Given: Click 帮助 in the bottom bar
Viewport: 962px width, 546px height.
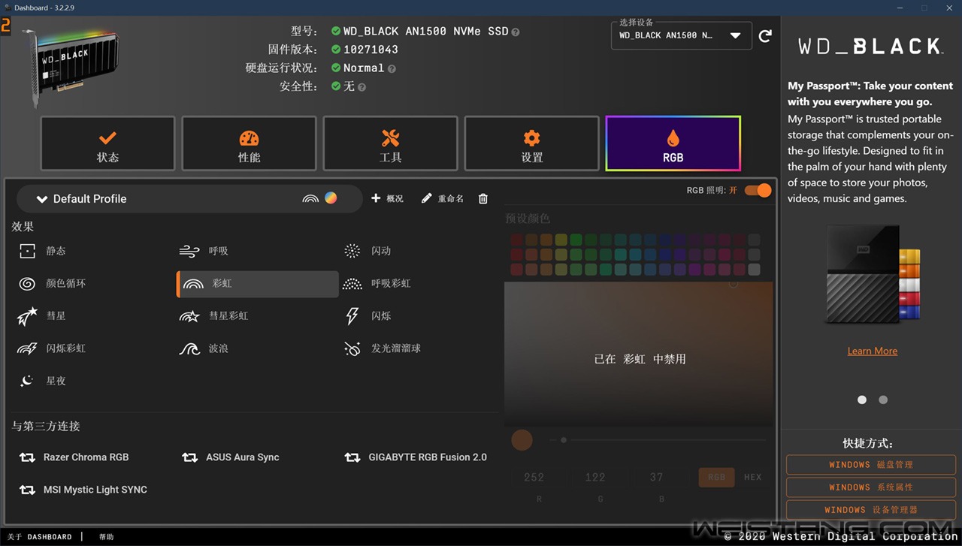Looking at the screenshot, I should 106,537.
